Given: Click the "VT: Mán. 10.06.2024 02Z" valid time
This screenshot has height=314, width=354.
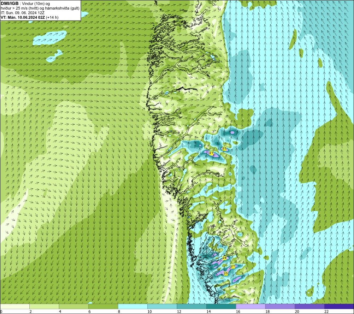Looking at the screenshot, I should coord(23,17).
